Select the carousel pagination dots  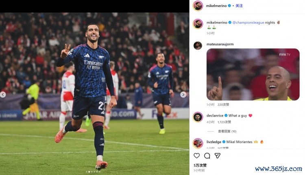93,172
